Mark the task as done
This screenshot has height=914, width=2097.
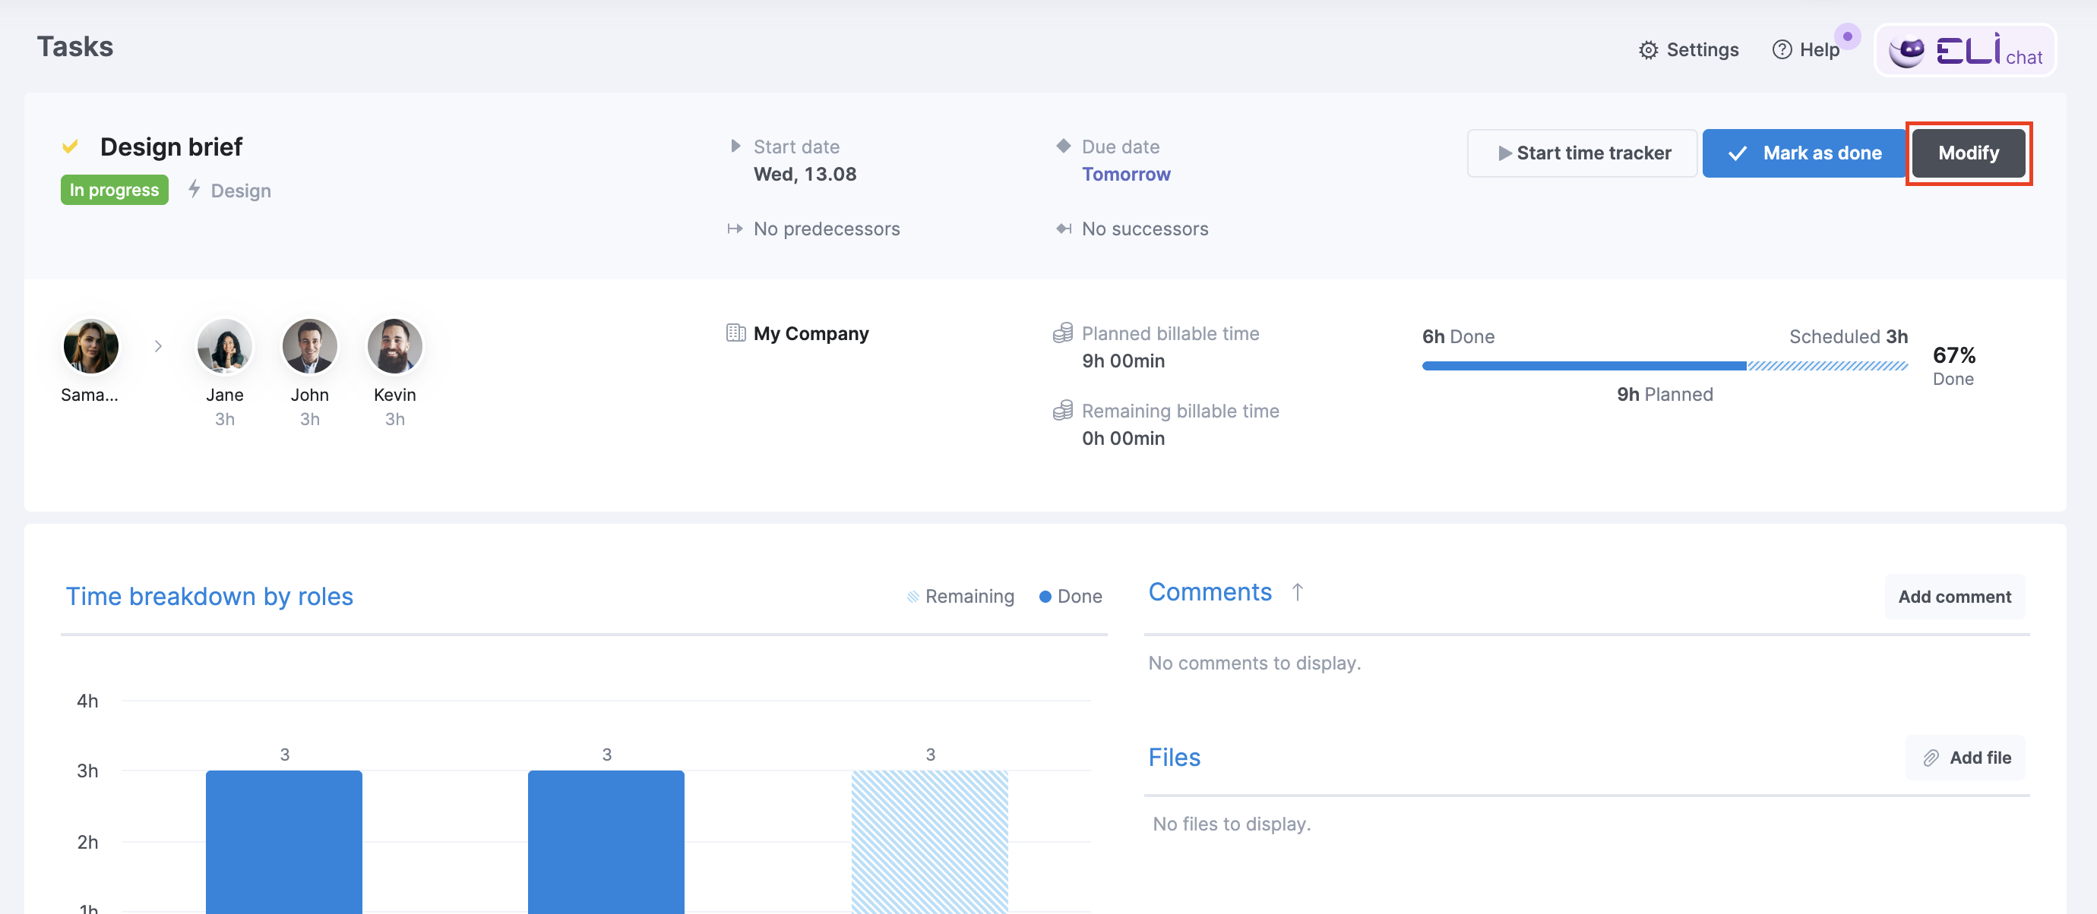click(1803, 153)
